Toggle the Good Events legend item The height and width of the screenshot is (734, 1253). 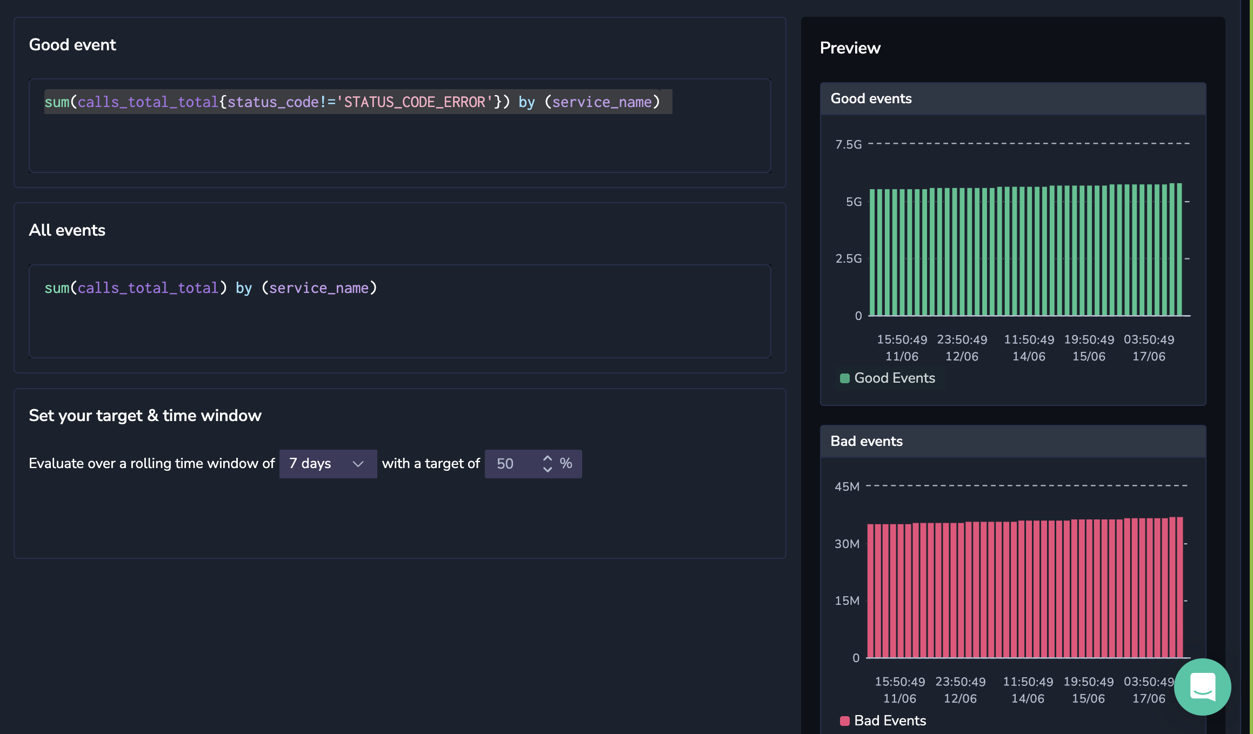point(888,378)
